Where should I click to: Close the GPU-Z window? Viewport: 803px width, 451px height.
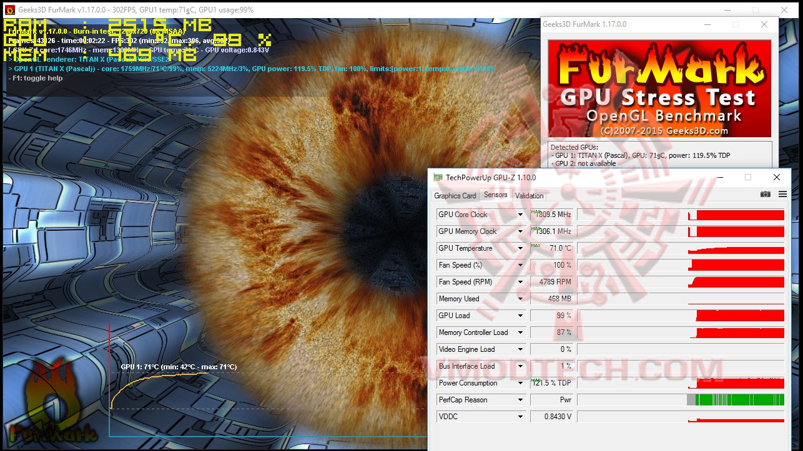pyautogui.click(x=777, y=178)
